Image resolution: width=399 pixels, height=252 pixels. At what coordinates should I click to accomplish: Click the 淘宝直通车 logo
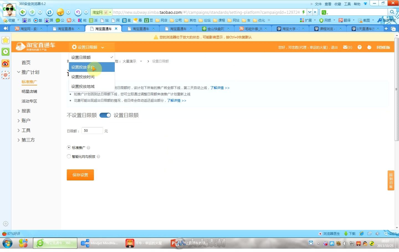coord(35,46)
